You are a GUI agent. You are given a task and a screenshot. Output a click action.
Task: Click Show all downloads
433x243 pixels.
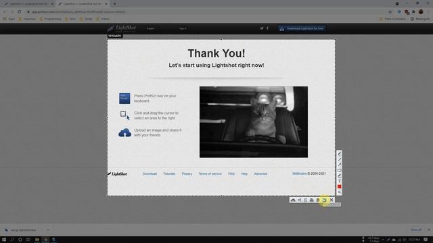coord(416,230)
